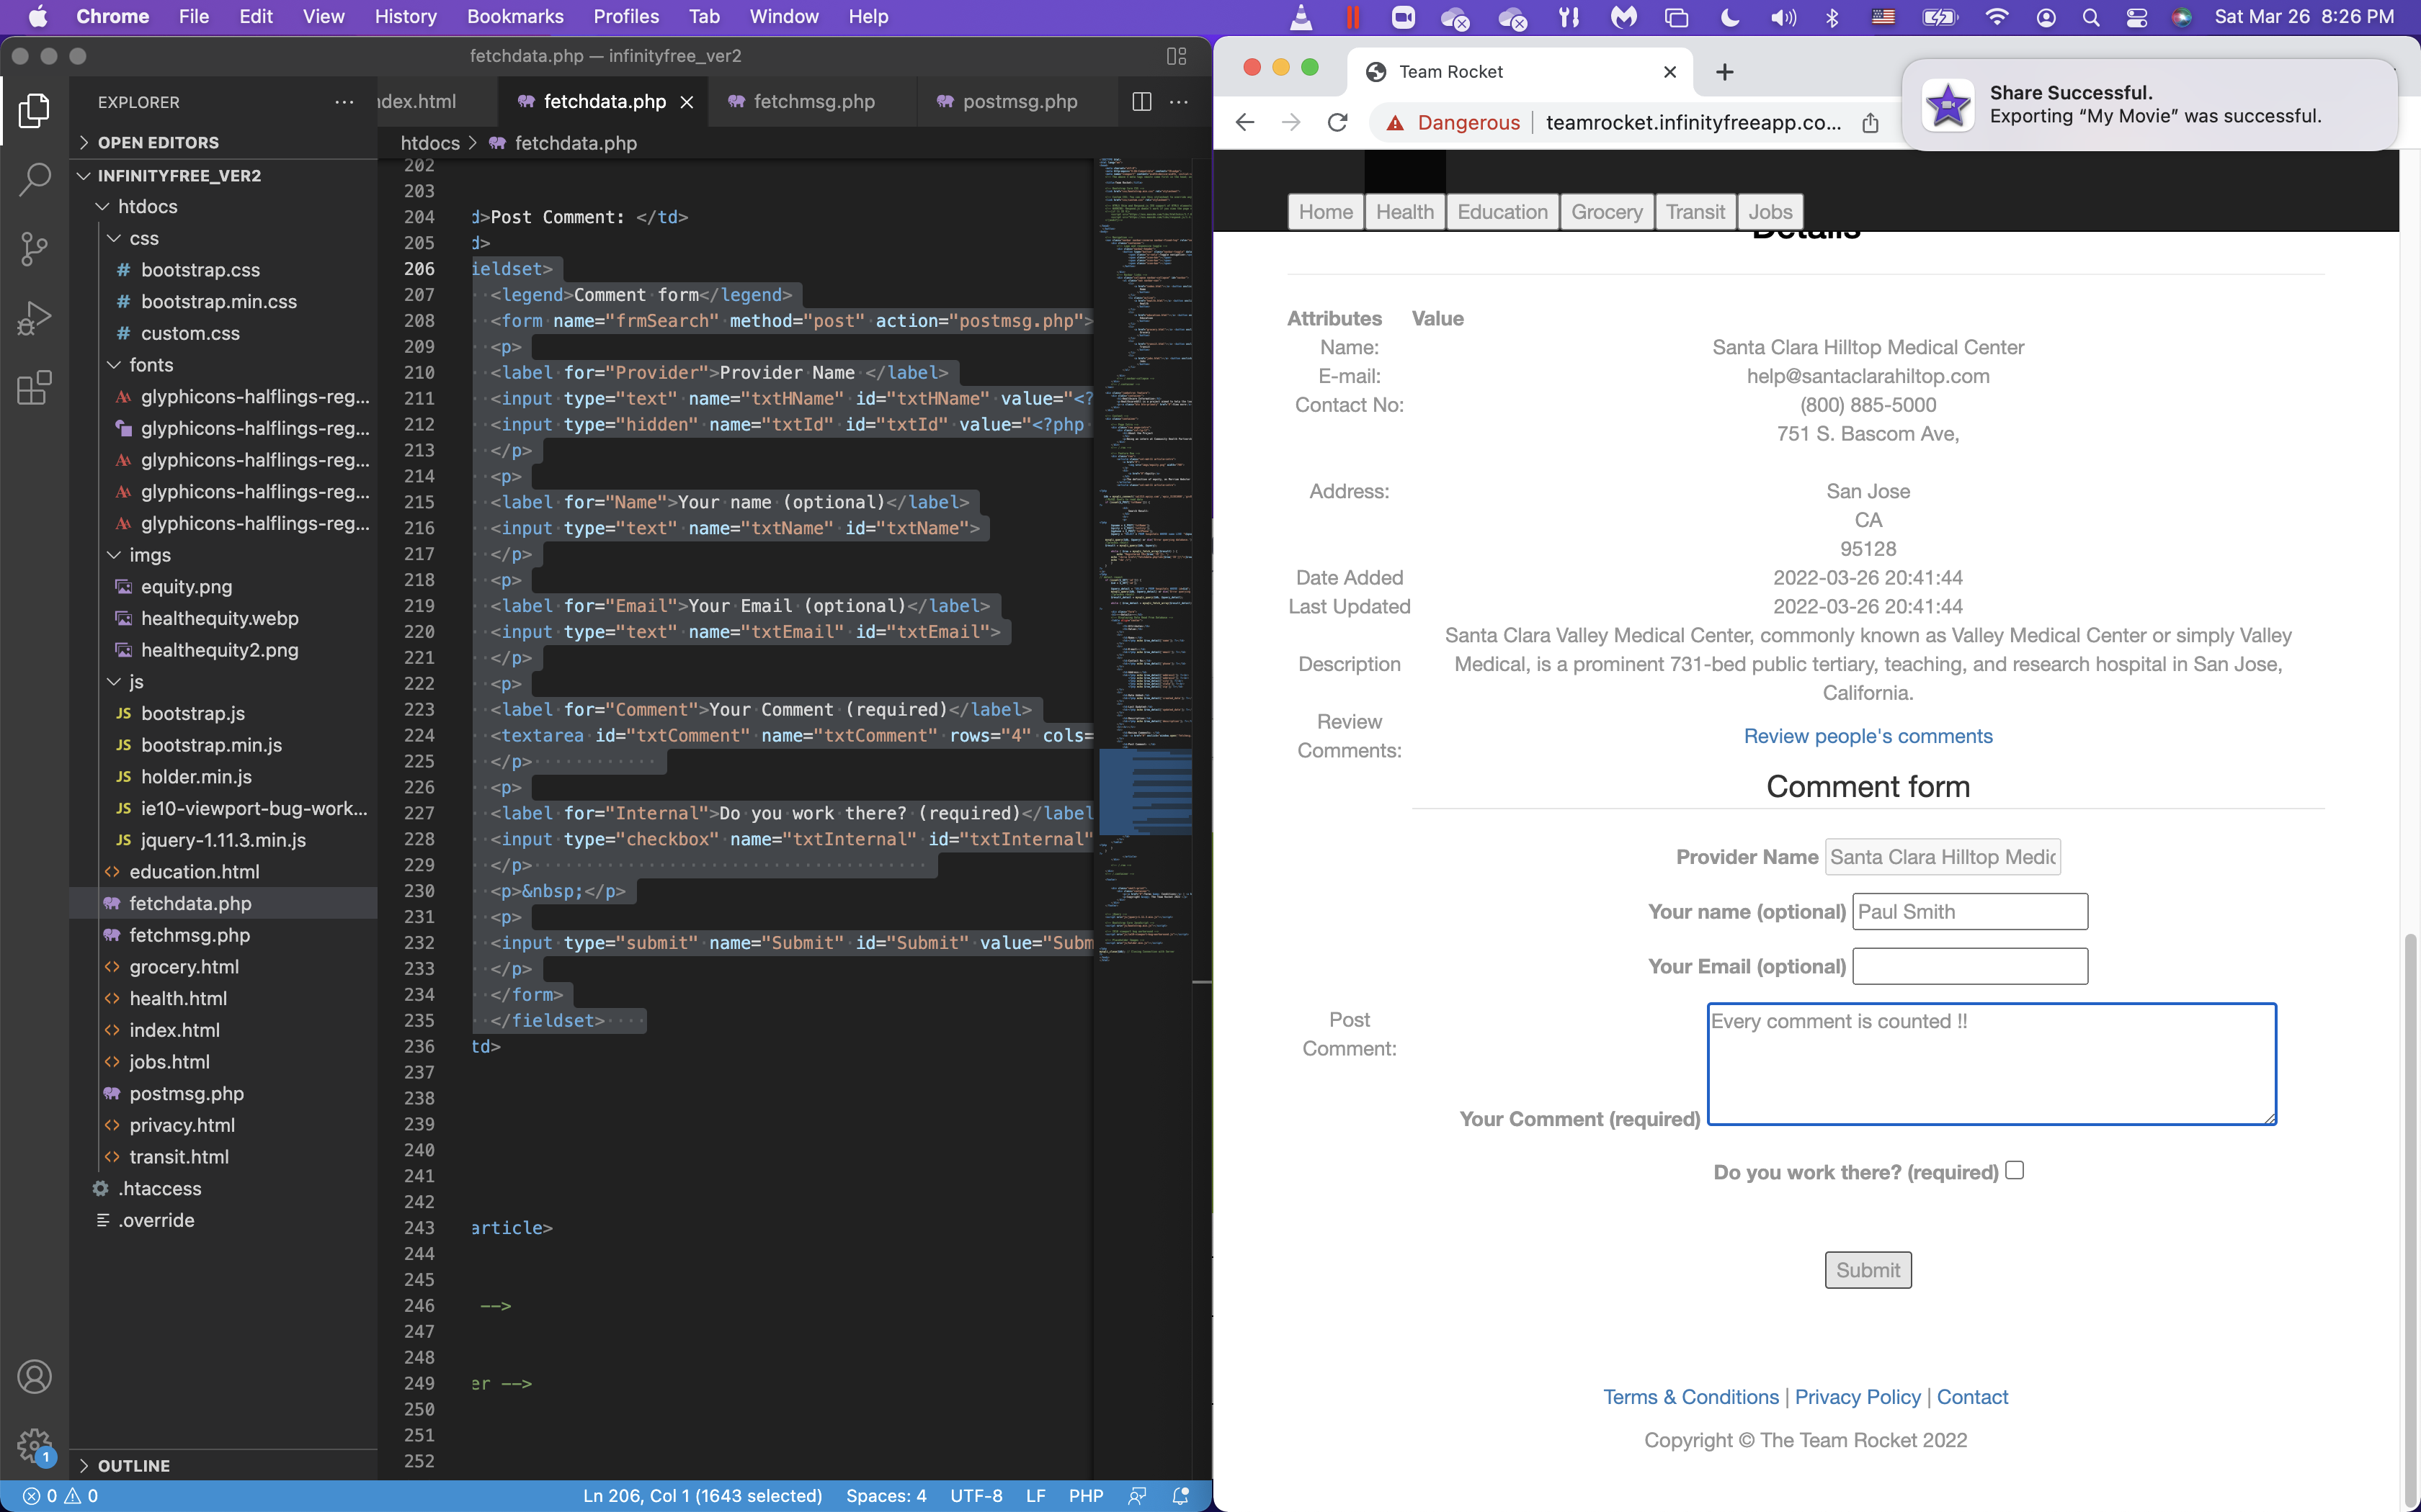
Task: Collapse the htdocs folder
Action: (x=103, y=207)
